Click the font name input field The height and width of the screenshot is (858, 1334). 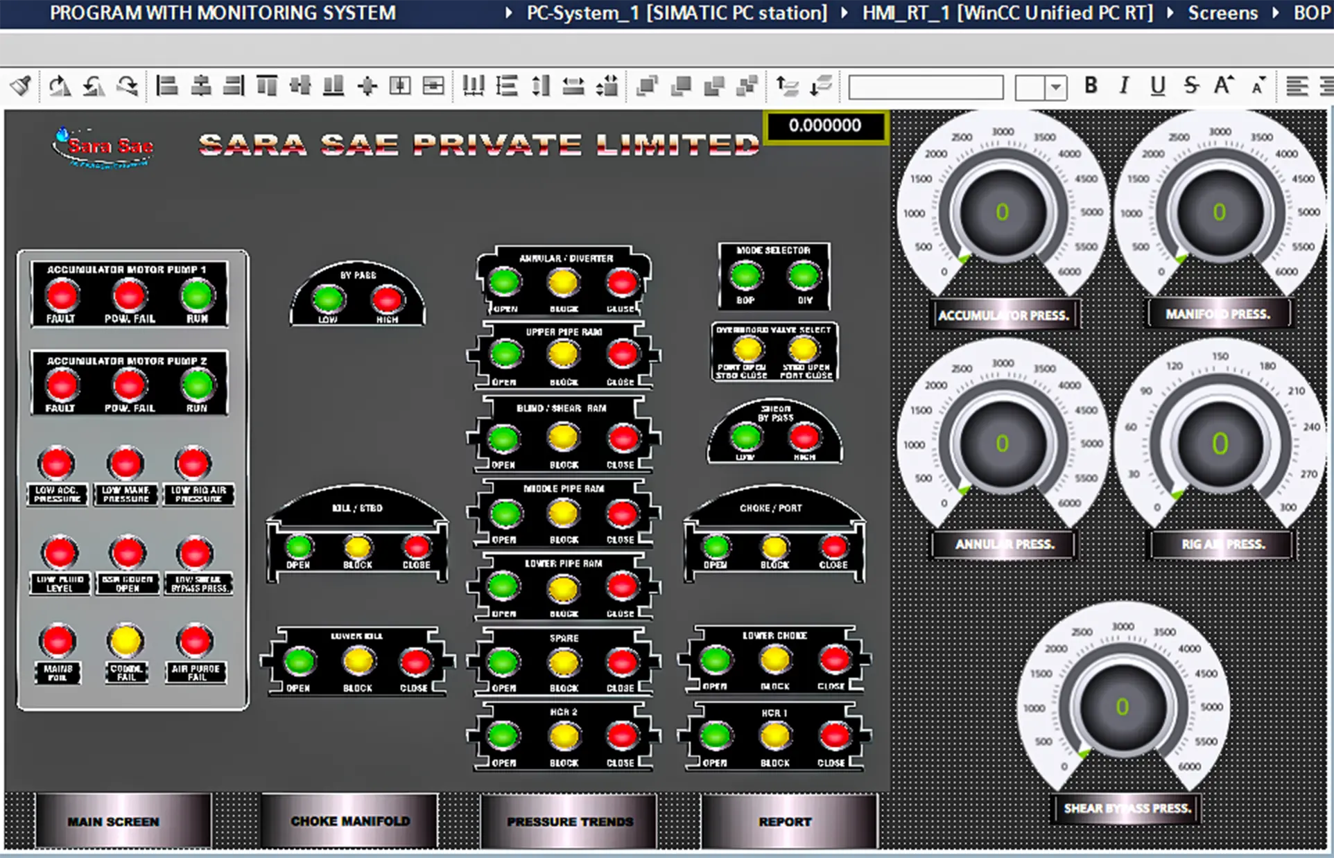point(926,88)
